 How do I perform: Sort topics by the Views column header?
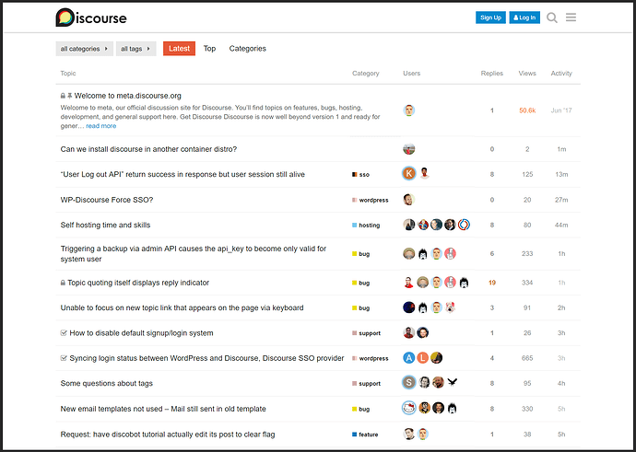point(527,74)
